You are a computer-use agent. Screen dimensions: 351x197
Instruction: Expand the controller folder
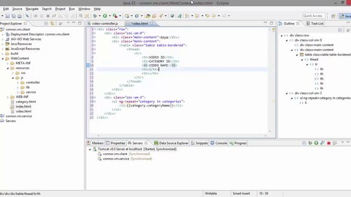pyautogui.click(x=18, y=83)
